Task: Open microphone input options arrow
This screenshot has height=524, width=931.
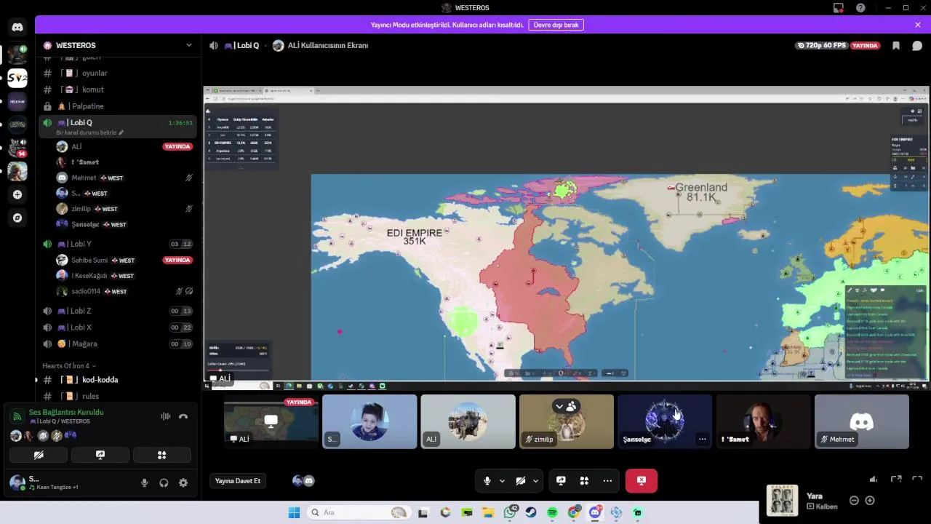Action: 502,480
